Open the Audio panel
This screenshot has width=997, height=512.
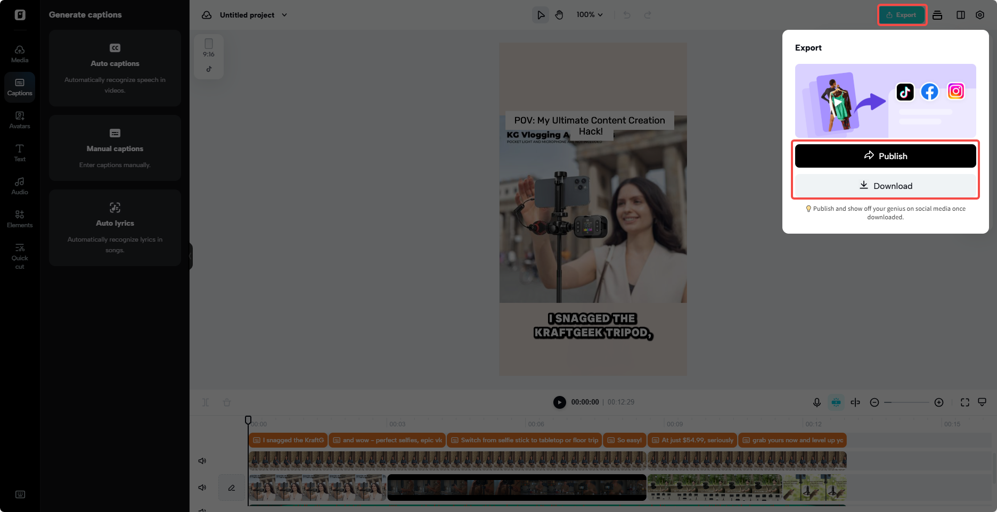click(20, 185)
